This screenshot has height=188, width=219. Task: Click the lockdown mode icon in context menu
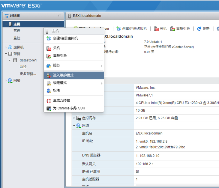tap(49, 83)
